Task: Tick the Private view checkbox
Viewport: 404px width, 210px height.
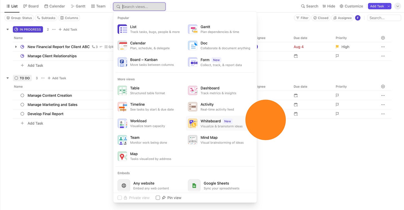Action: point(120,198)
